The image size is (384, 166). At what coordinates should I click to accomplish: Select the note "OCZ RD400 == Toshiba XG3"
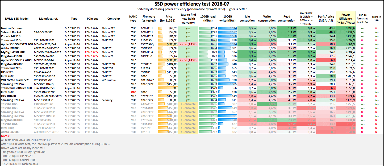tap(20, 164)
